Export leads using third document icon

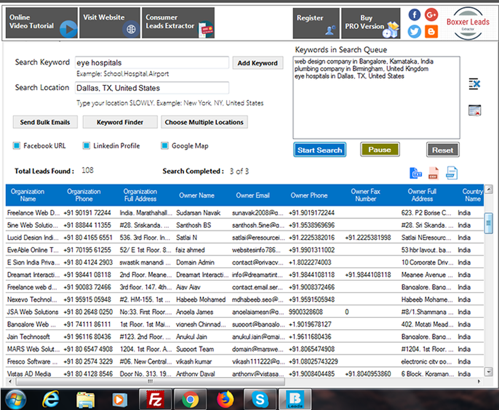click(452, 173)
